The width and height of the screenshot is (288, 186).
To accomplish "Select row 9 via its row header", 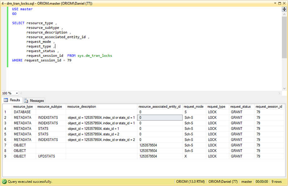I will click(6, 156).
